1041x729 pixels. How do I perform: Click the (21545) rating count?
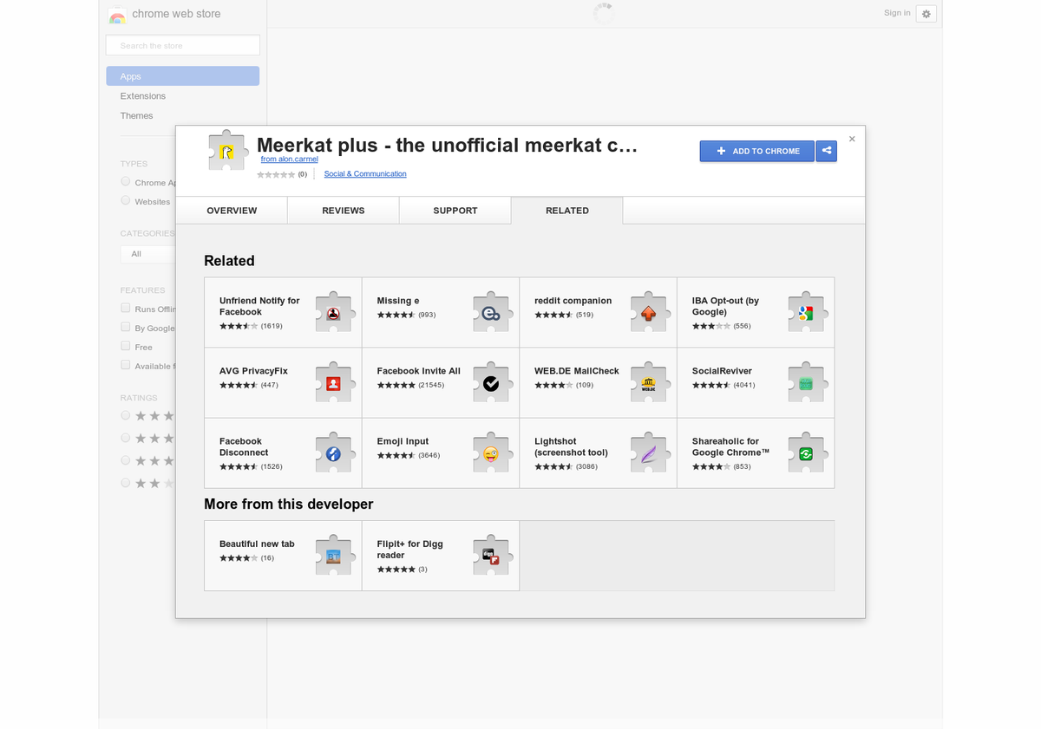[431, 385]
